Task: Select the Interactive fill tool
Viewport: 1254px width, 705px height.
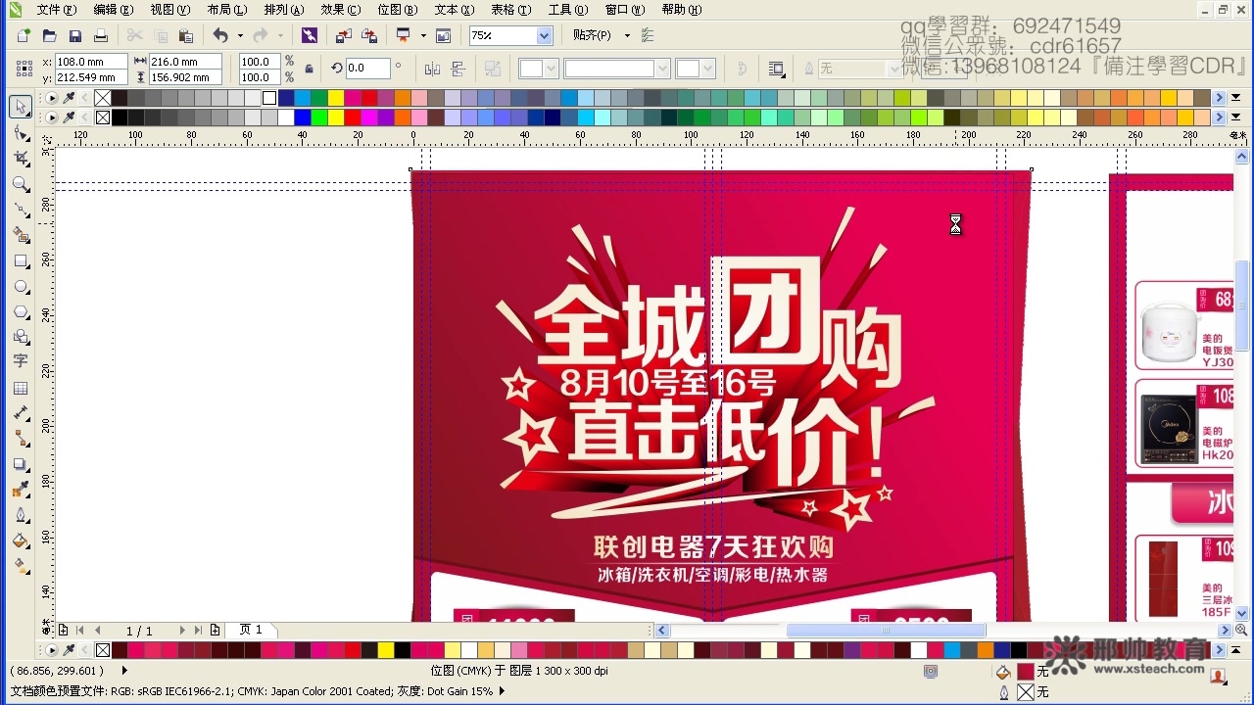Action: 20,566
